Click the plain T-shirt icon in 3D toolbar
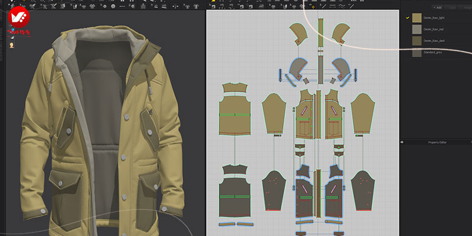 (x=196, y=6)
